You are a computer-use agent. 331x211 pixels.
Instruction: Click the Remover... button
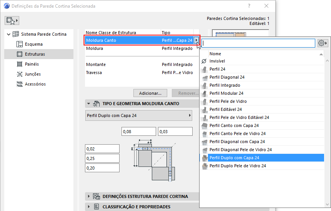point(186,93)
